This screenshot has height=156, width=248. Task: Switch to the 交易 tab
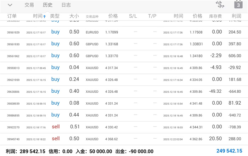pyautogui.click(x=29, y=5)
